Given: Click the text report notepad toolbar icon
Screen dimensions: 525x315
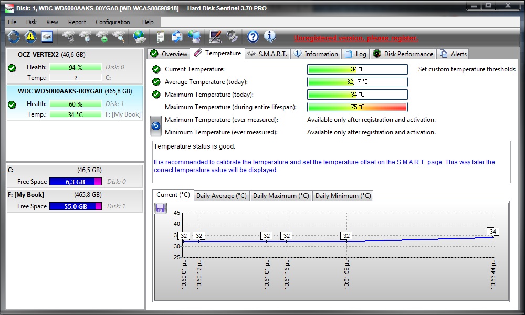Looking at the screenshot, I should point(160,37).
